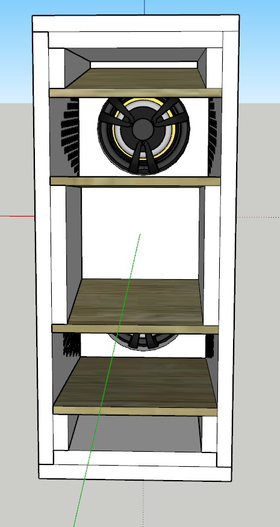This screenshot has height=527, width=280.
Task: Click the green axis line
Action: pos(107,380)
